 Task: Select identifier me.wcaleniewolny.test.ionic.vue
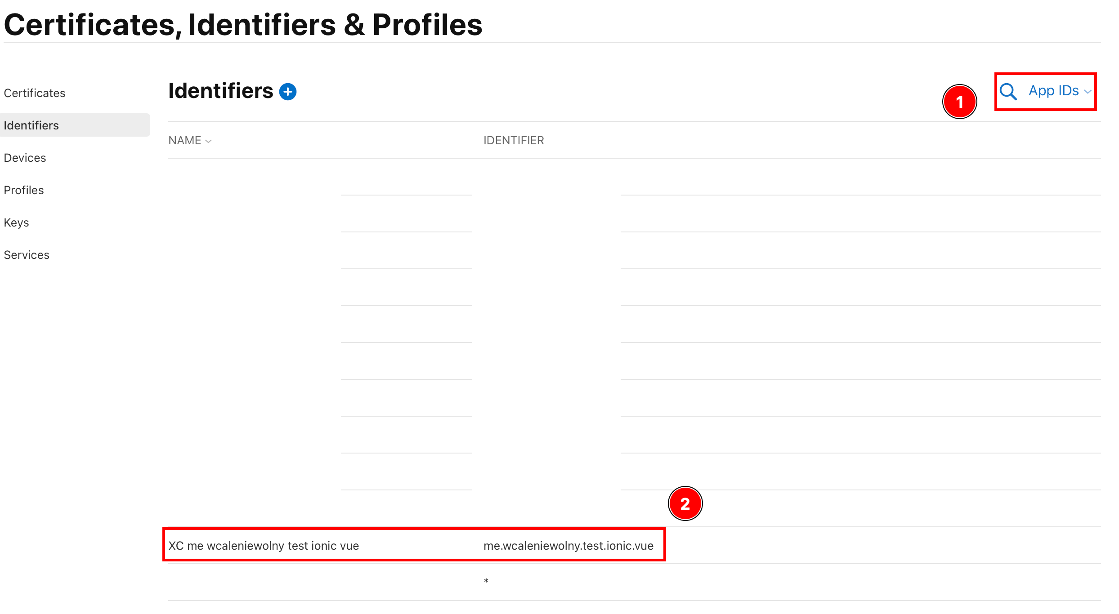coord(568,545)
